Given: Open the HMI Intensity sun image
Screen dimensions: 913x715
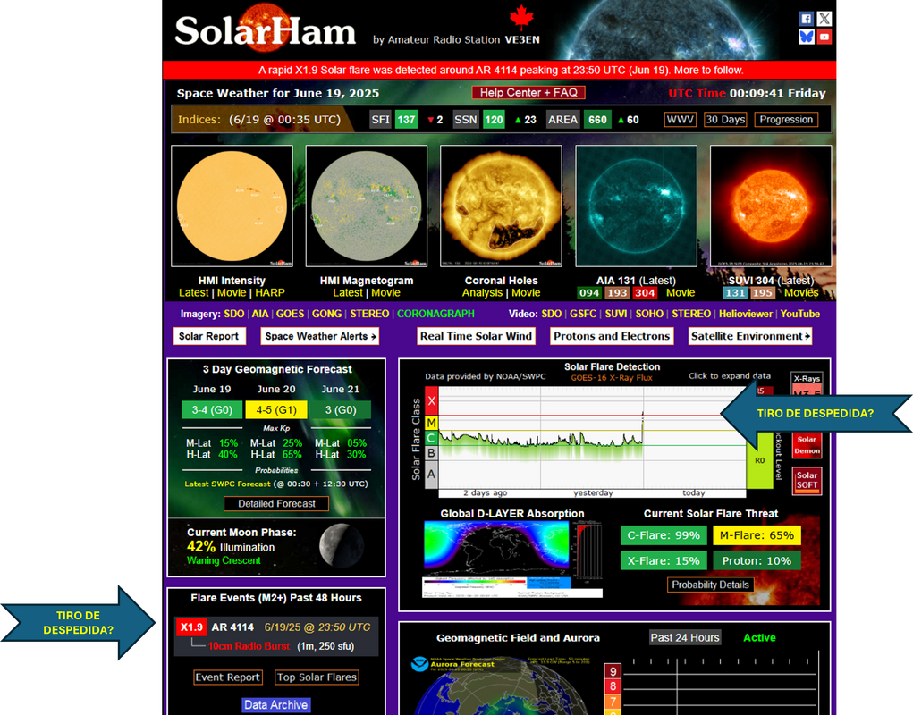Looking at the screenshot, I should 232,206.
